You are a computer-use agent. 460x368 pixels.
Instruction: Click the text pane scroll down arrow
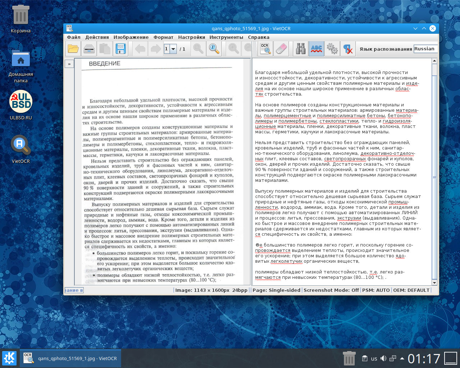(x=434, y=282)
